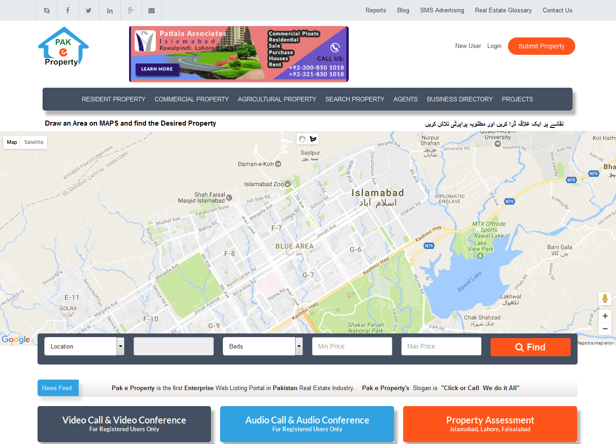Open Agricultural Property menu

277,99
